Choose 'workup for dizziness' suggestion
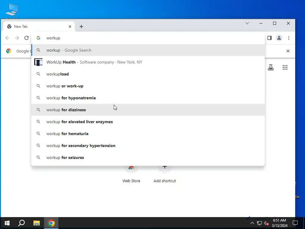The image size is (305, 229). coord(148,110)
